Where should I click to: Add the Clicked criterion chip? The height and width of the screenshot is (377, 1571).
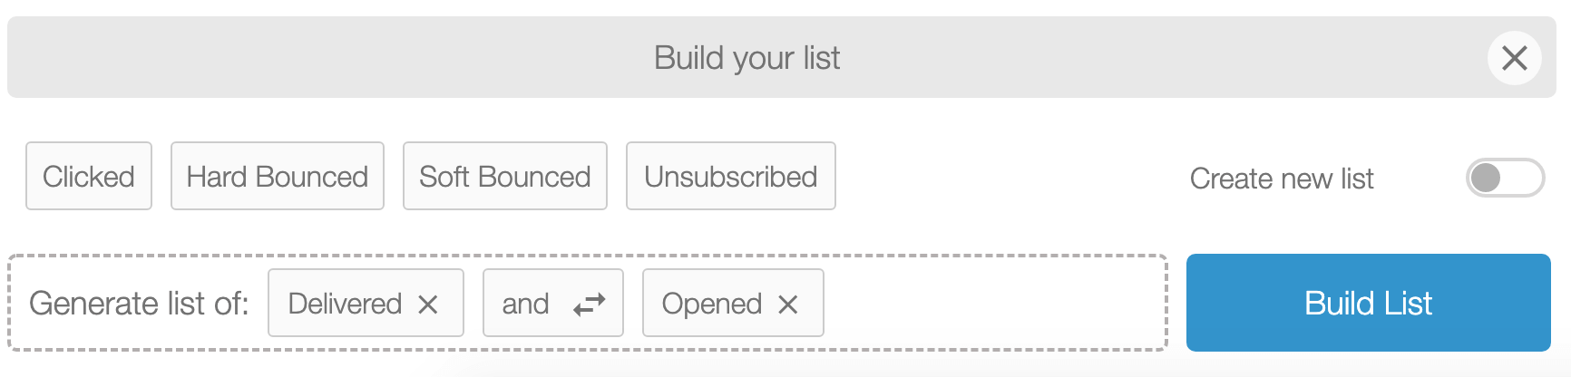(89, 176)
